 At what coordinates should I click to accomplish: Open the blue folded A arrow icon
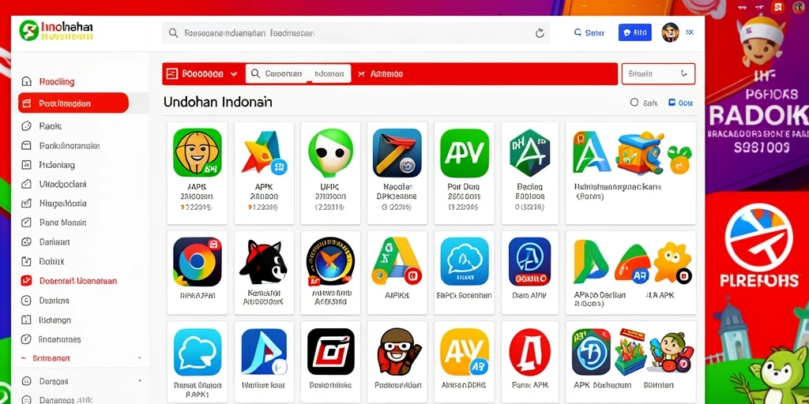tap(264, 351)
